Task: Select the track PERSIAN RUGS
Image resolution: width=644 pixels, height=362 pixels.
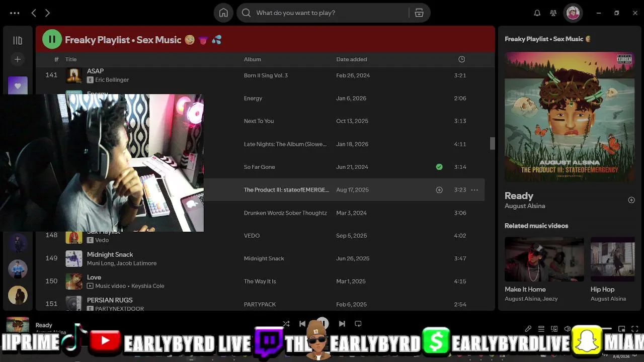Action: [x=110, y=300]
